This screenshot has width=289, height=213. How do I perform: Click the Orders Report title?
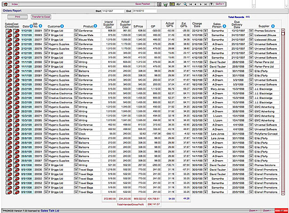tap(12, 11)
